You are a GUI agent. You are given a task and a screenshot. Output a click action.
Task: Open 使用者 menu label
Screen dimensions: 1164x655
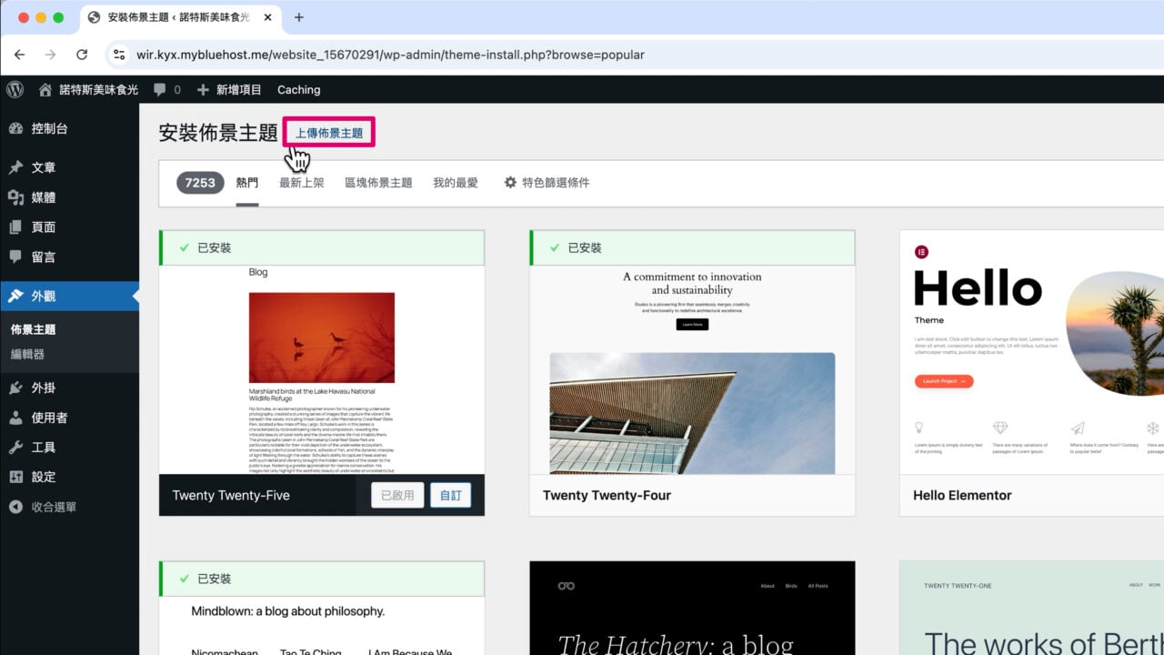tap(50, 418)
